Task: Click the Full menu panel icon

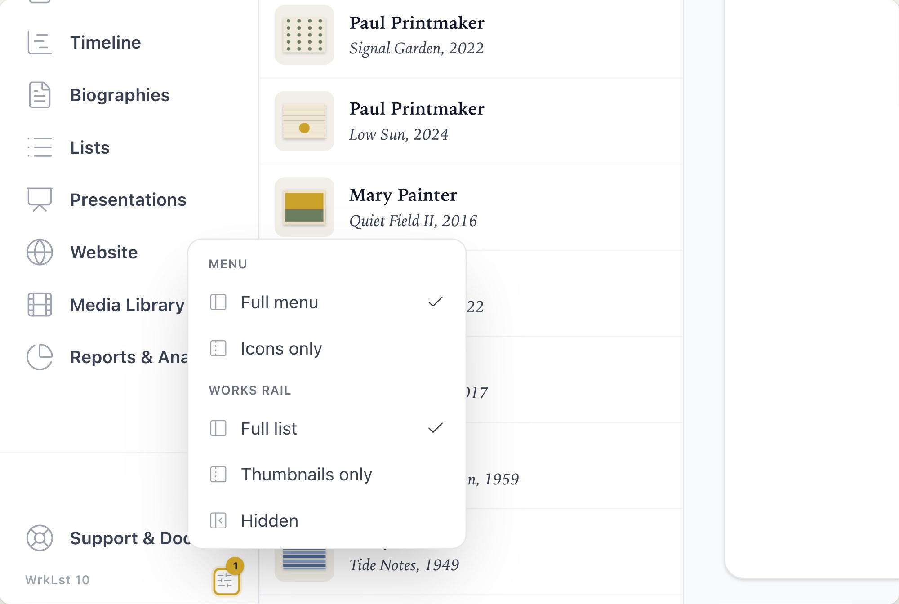Action: [218, 302]
